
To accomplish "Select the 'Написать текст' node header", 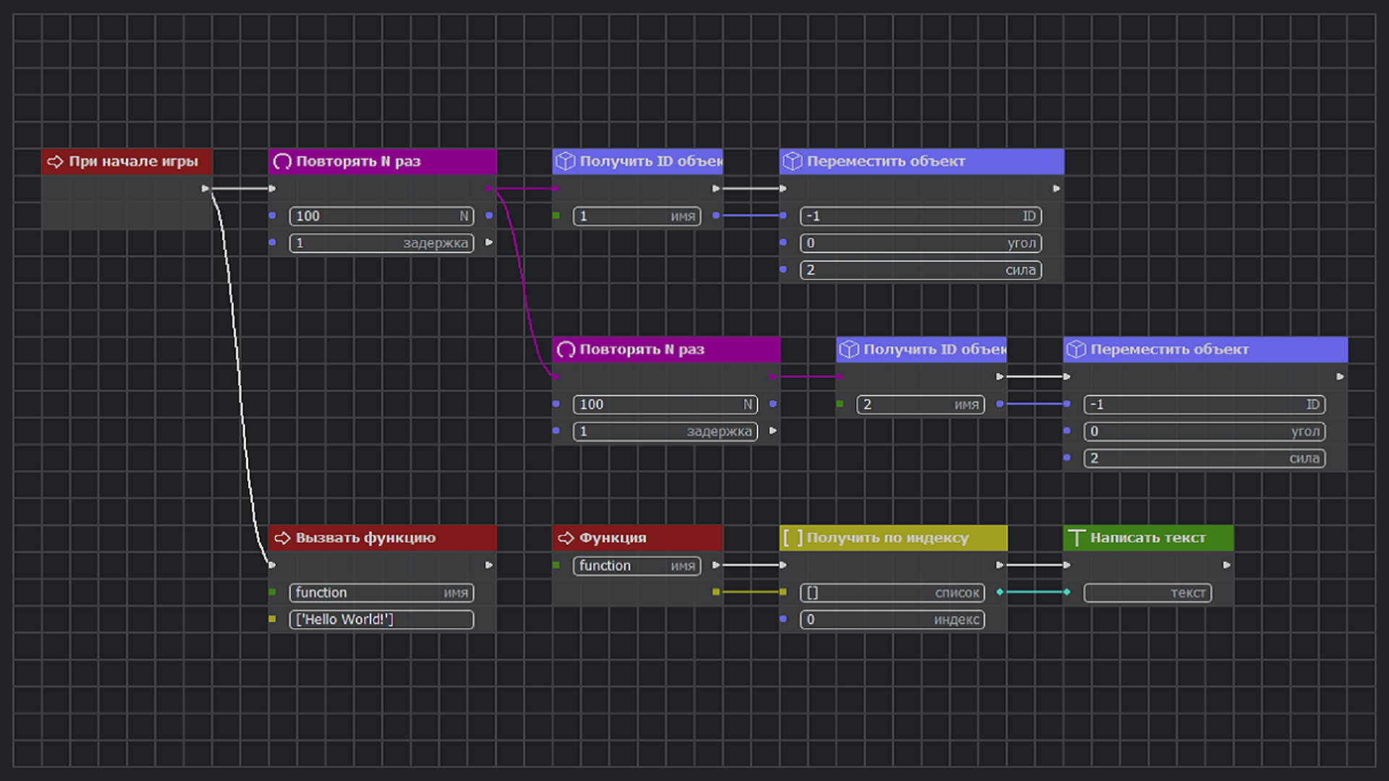I will pos(1148,538).
